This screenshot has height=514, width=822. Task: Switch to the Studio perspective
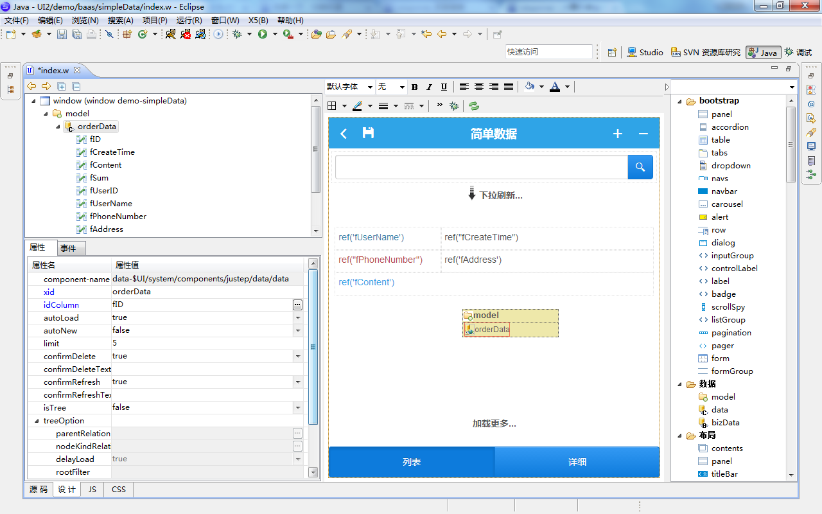click(x=645, y=53)
